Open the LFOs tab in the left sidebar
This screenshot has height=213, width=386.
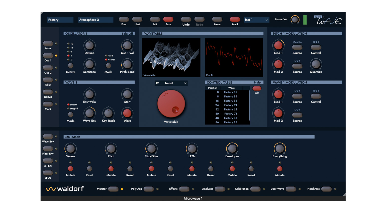point(48,173)
